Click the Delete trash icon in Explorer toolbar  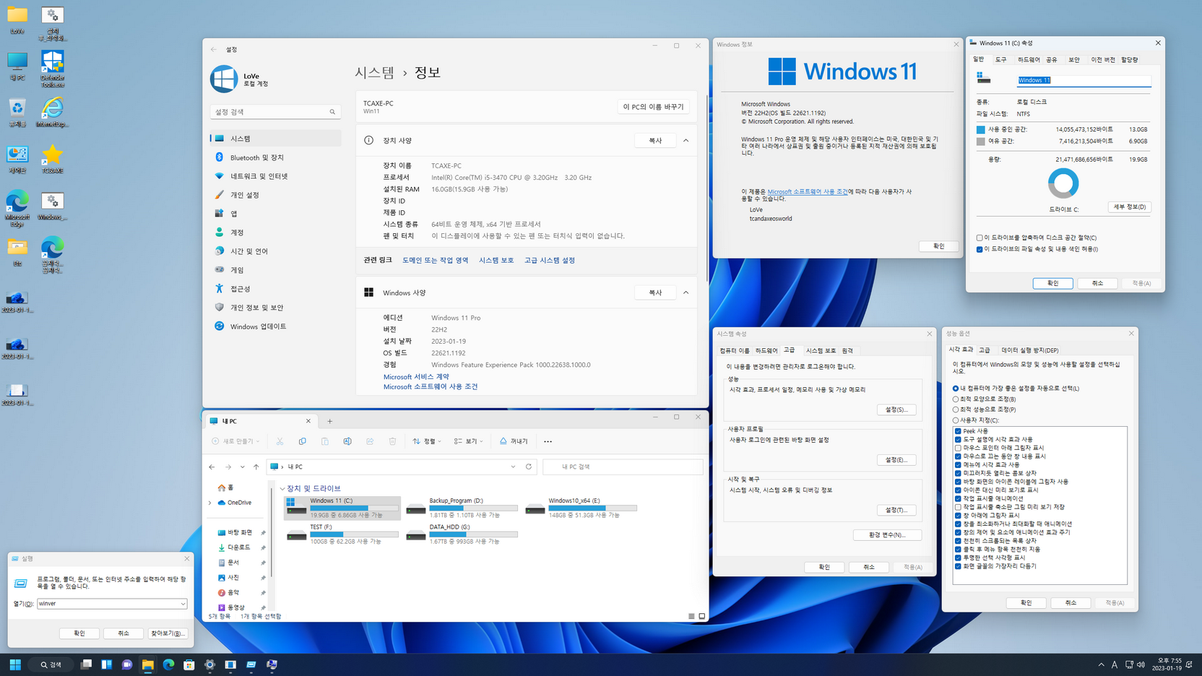pos(392,441)
